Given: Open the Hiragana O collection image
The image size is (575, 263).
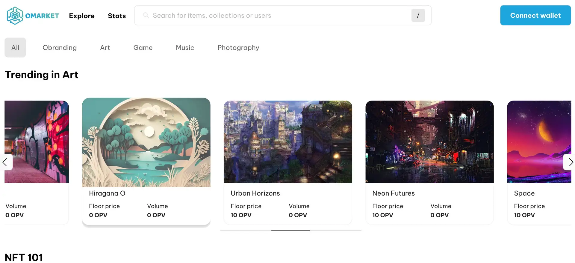Looking at the screenshot, I should click(x=146, y=142).
